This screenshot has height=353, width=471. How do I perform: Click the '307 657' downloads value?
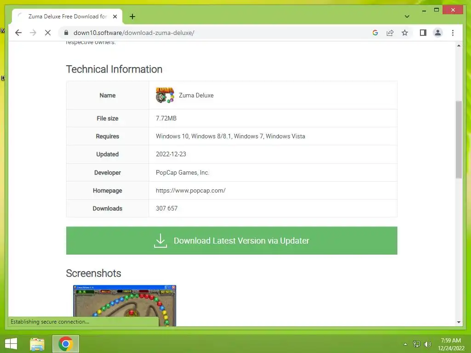(x=167, y=208)
